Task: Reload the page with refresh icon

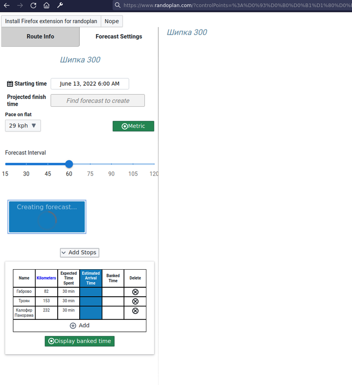Action: (x=33, y=6)
